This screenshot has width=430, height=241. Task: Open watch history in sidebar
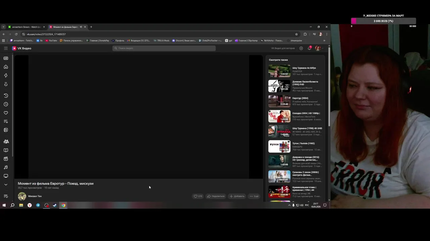tap(6, 95)
